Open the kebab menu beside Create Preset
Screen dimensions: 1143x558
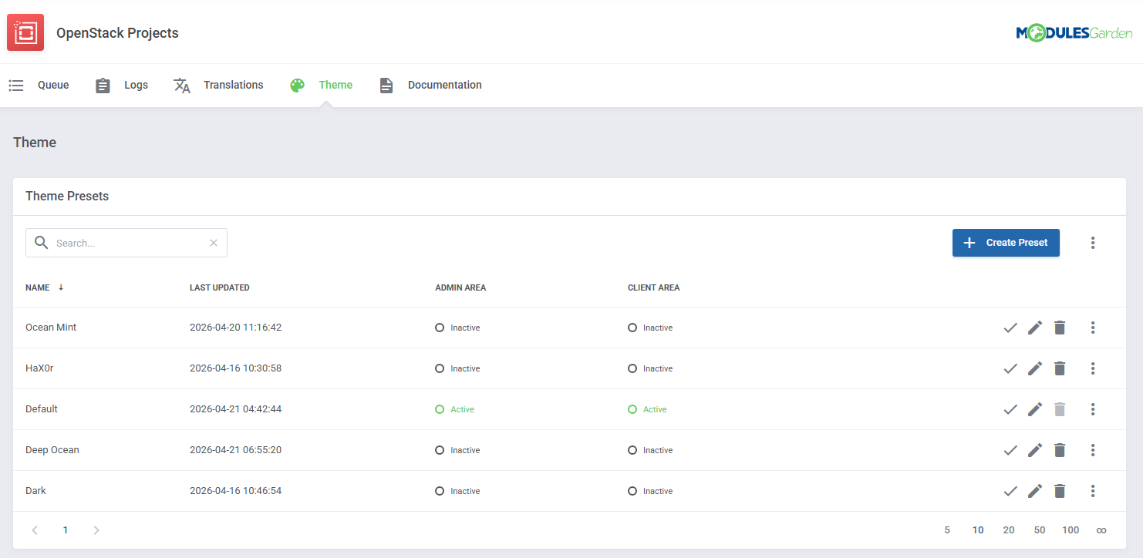click(x=1093, y=243)
